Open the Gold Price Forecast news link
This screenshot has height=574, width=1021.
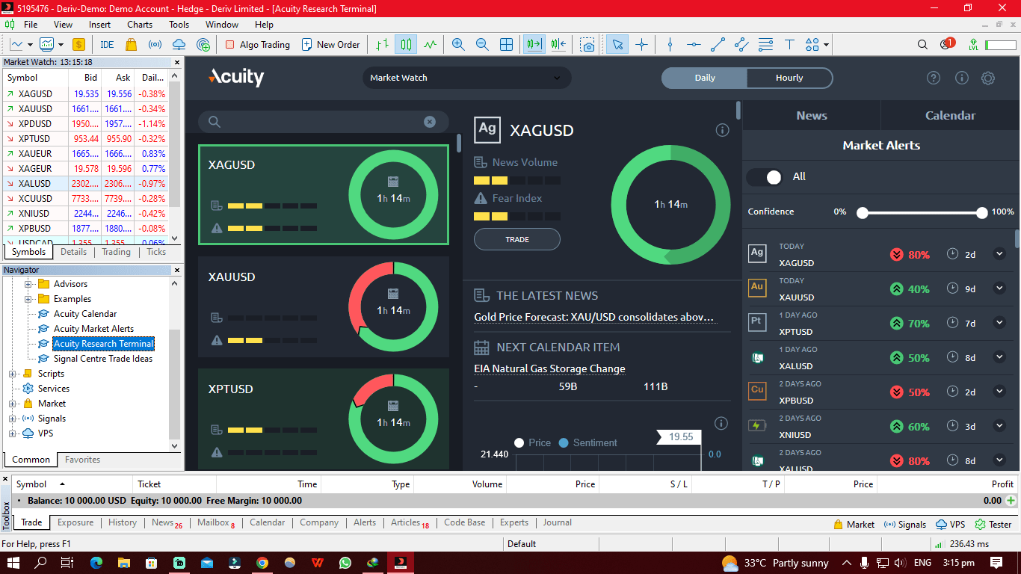pyautogui.click(x=594, y=317)
